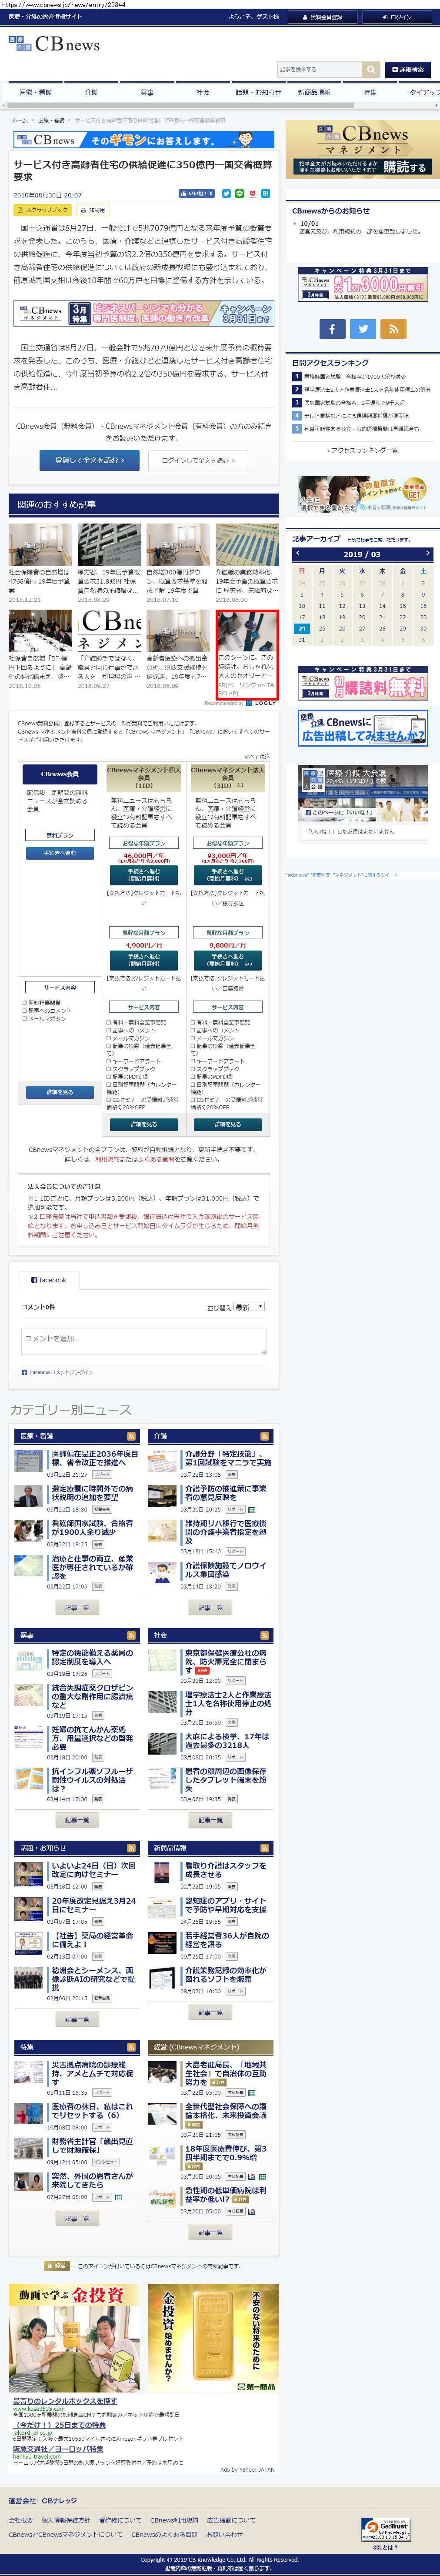This screenshot has width=440, height=2576.
Task: Click 記事一覧 under the 医療・看護 section
Action: point(77,1607)
